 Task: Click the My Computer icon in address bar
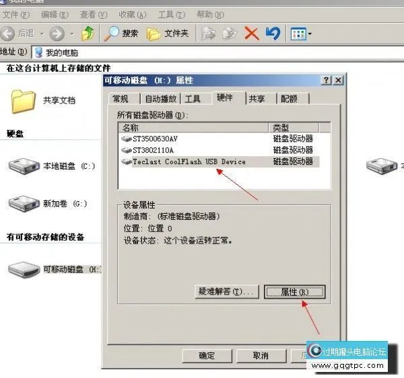pos(38,52)
